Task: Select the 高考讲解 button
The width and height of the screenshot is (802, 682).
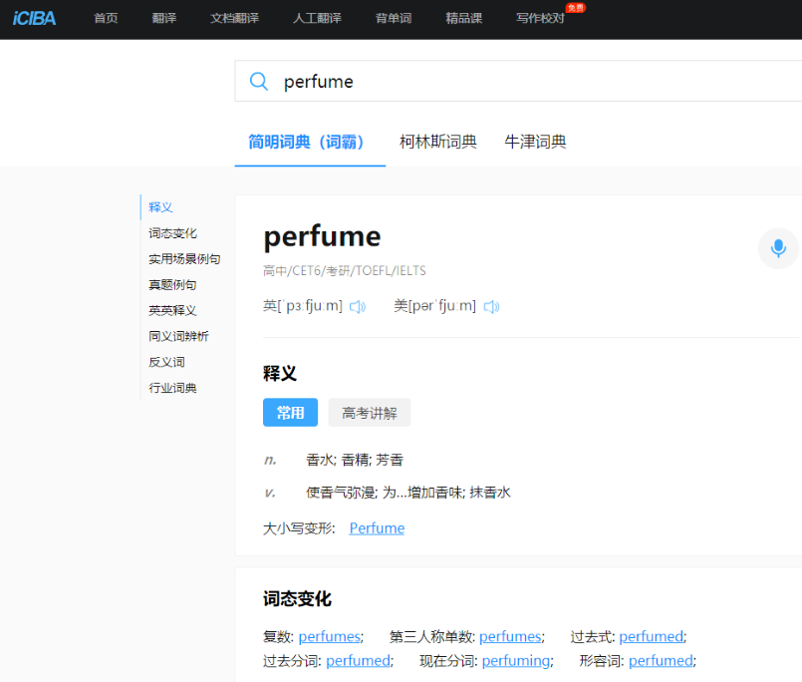Action: point(369,413)
